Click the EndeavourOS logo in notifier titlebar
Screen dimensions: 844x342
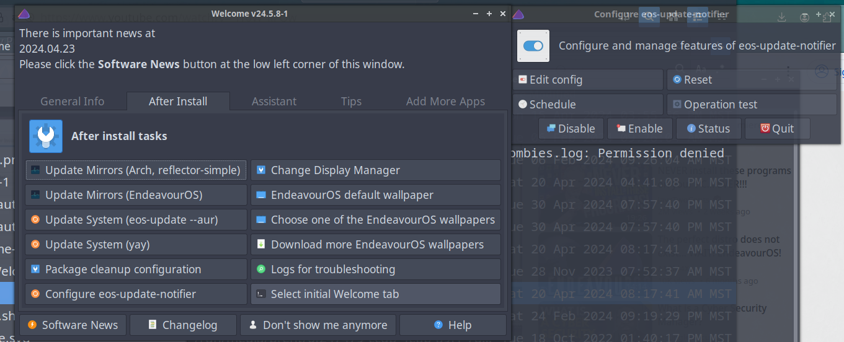519,14
